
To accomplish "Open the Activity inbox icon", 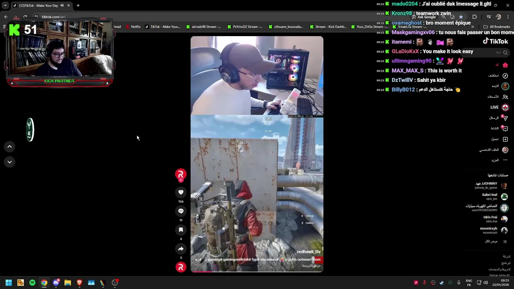I will tap(505, 128).
